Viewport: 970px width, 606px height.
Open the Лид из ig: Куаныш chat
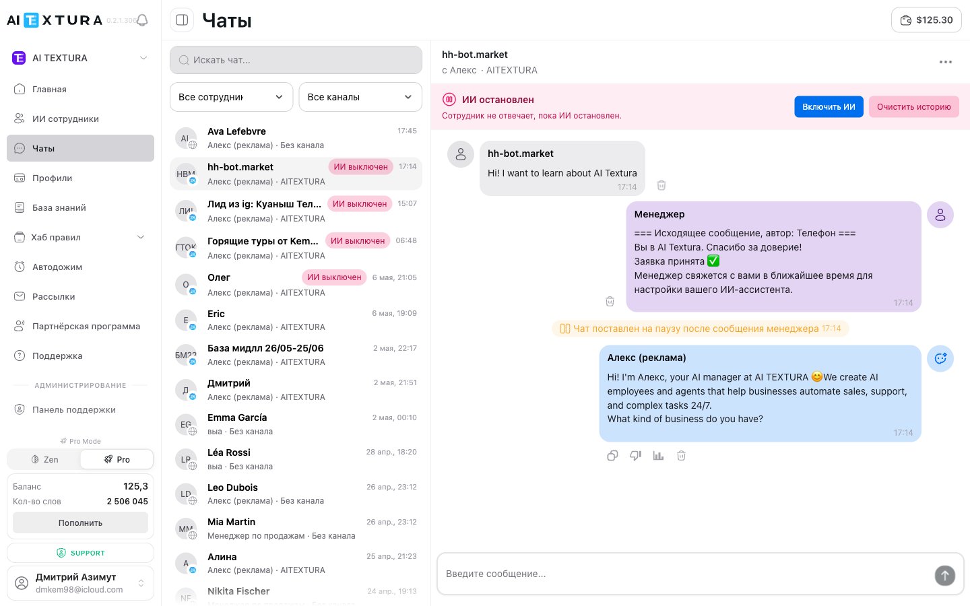coord(296,211)
